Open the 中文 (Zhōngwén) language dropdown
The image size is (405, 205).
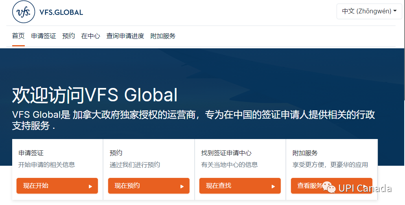tap(369, 11)
